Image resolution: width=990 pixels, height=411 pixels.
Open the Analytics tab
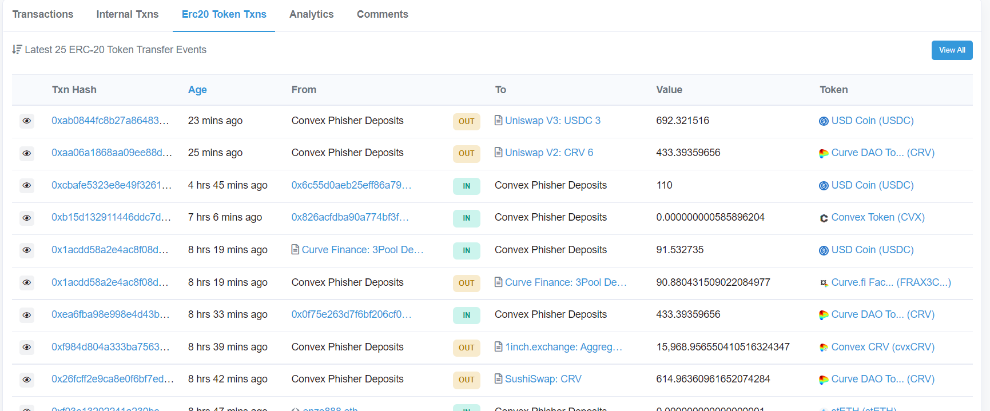coord(311,14)
